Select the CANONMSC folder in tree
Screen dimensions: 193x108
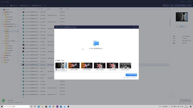[10, 50]
